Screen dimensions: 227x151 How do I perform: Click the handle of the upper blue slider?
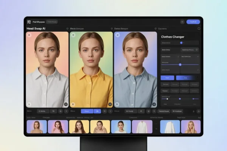(180, 65)
